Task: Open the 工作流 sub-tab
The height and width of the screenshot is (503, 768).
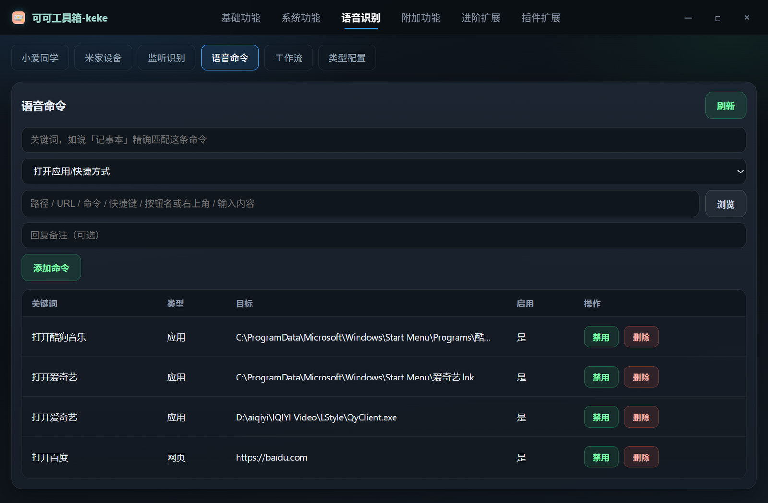Action: (288, 58)
